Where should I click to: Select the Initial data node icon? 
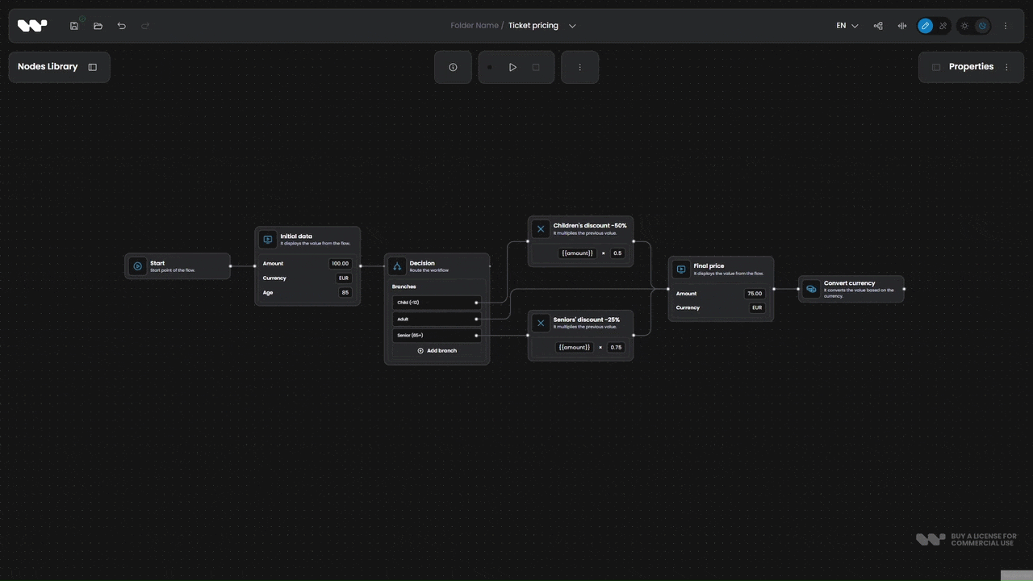[x=268, y=240]
